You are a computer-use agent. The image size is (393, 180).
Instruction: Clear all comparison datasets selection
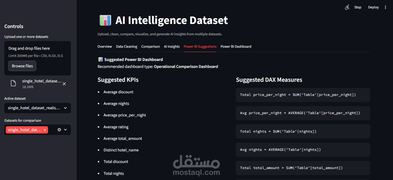(59, 130)
